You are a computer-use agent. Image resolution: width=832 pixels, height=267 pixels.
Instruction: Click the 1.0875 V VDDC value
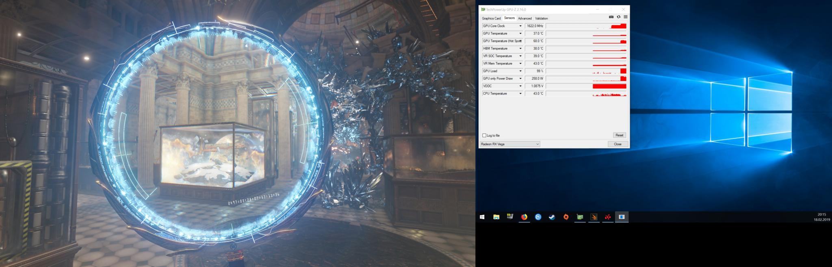click(535, 86)
